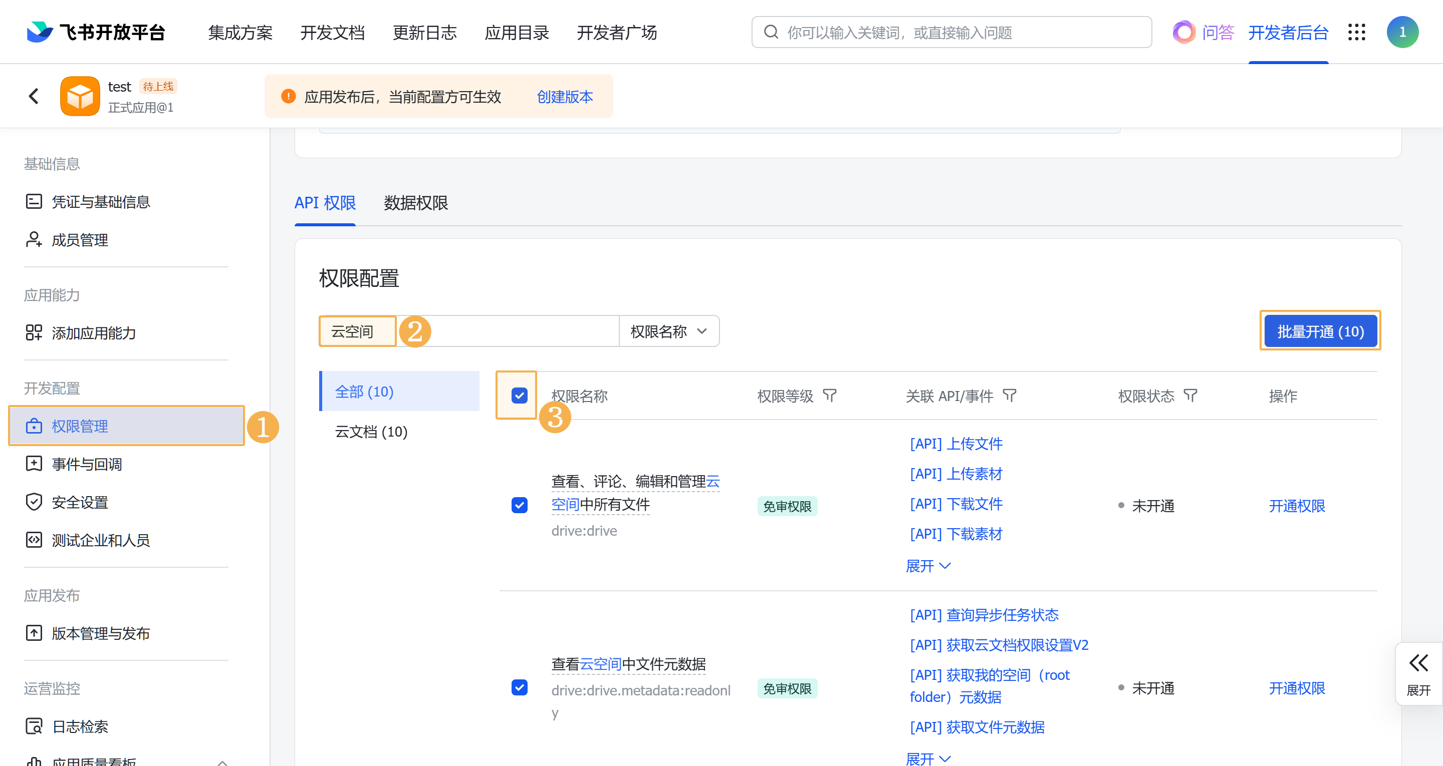
Task: Open the [API] 查询异步任务状态 link
Action: click(984, 615)
